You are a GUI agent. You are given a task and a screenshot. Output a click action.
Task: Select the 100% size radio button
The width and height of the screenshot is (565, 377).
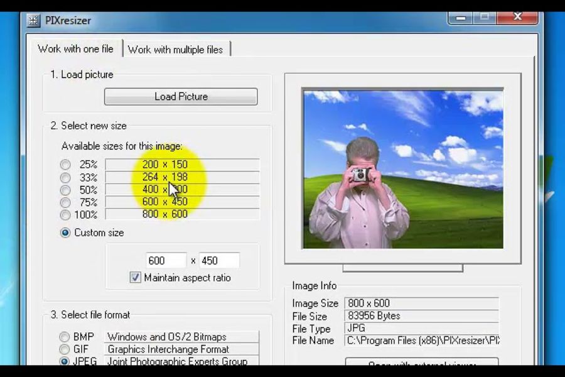pos(65,215)
